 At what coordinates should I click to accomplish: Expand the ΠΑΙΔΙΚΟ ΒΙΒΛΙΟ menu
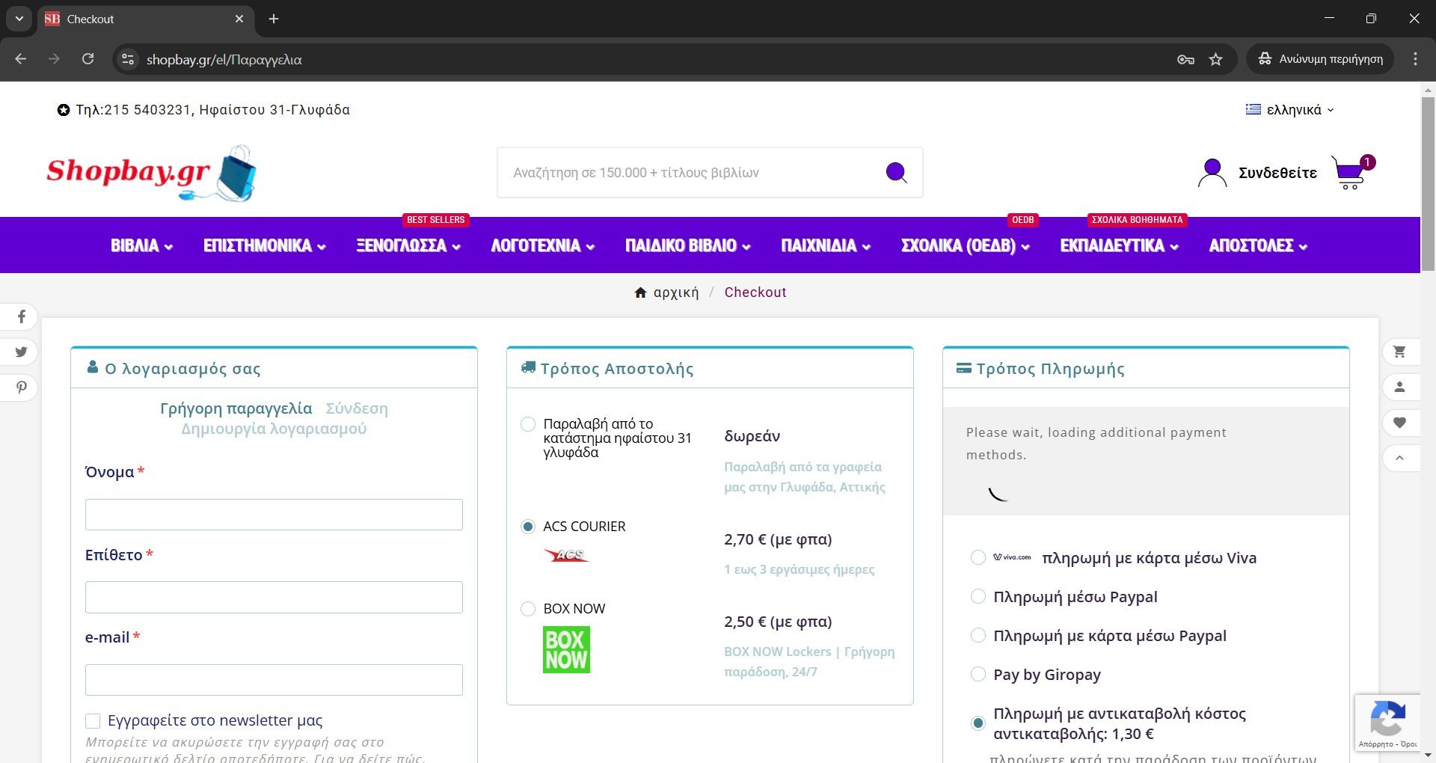point(688,245)
